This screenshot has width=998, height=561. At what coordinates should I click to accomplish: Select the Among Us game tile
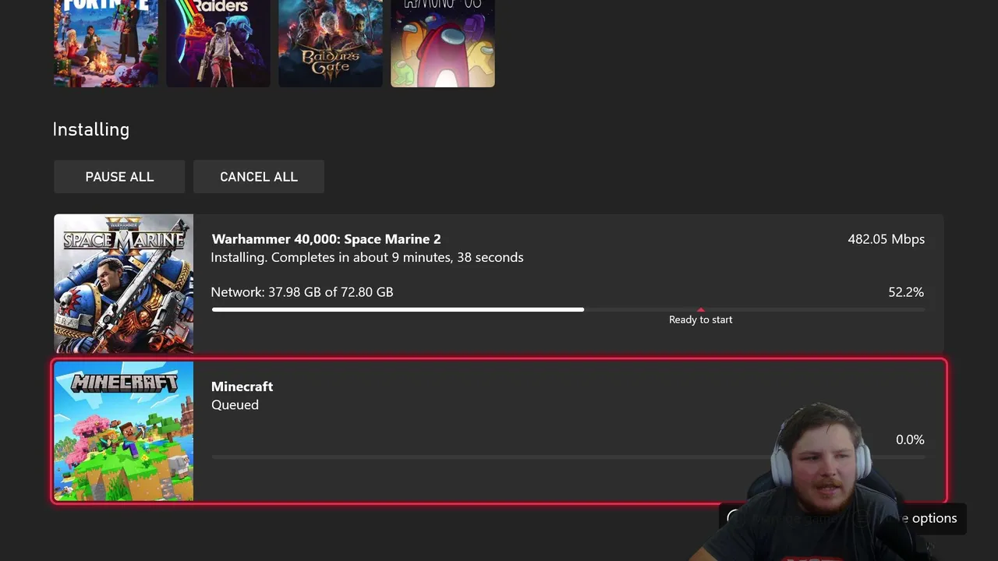443,43
